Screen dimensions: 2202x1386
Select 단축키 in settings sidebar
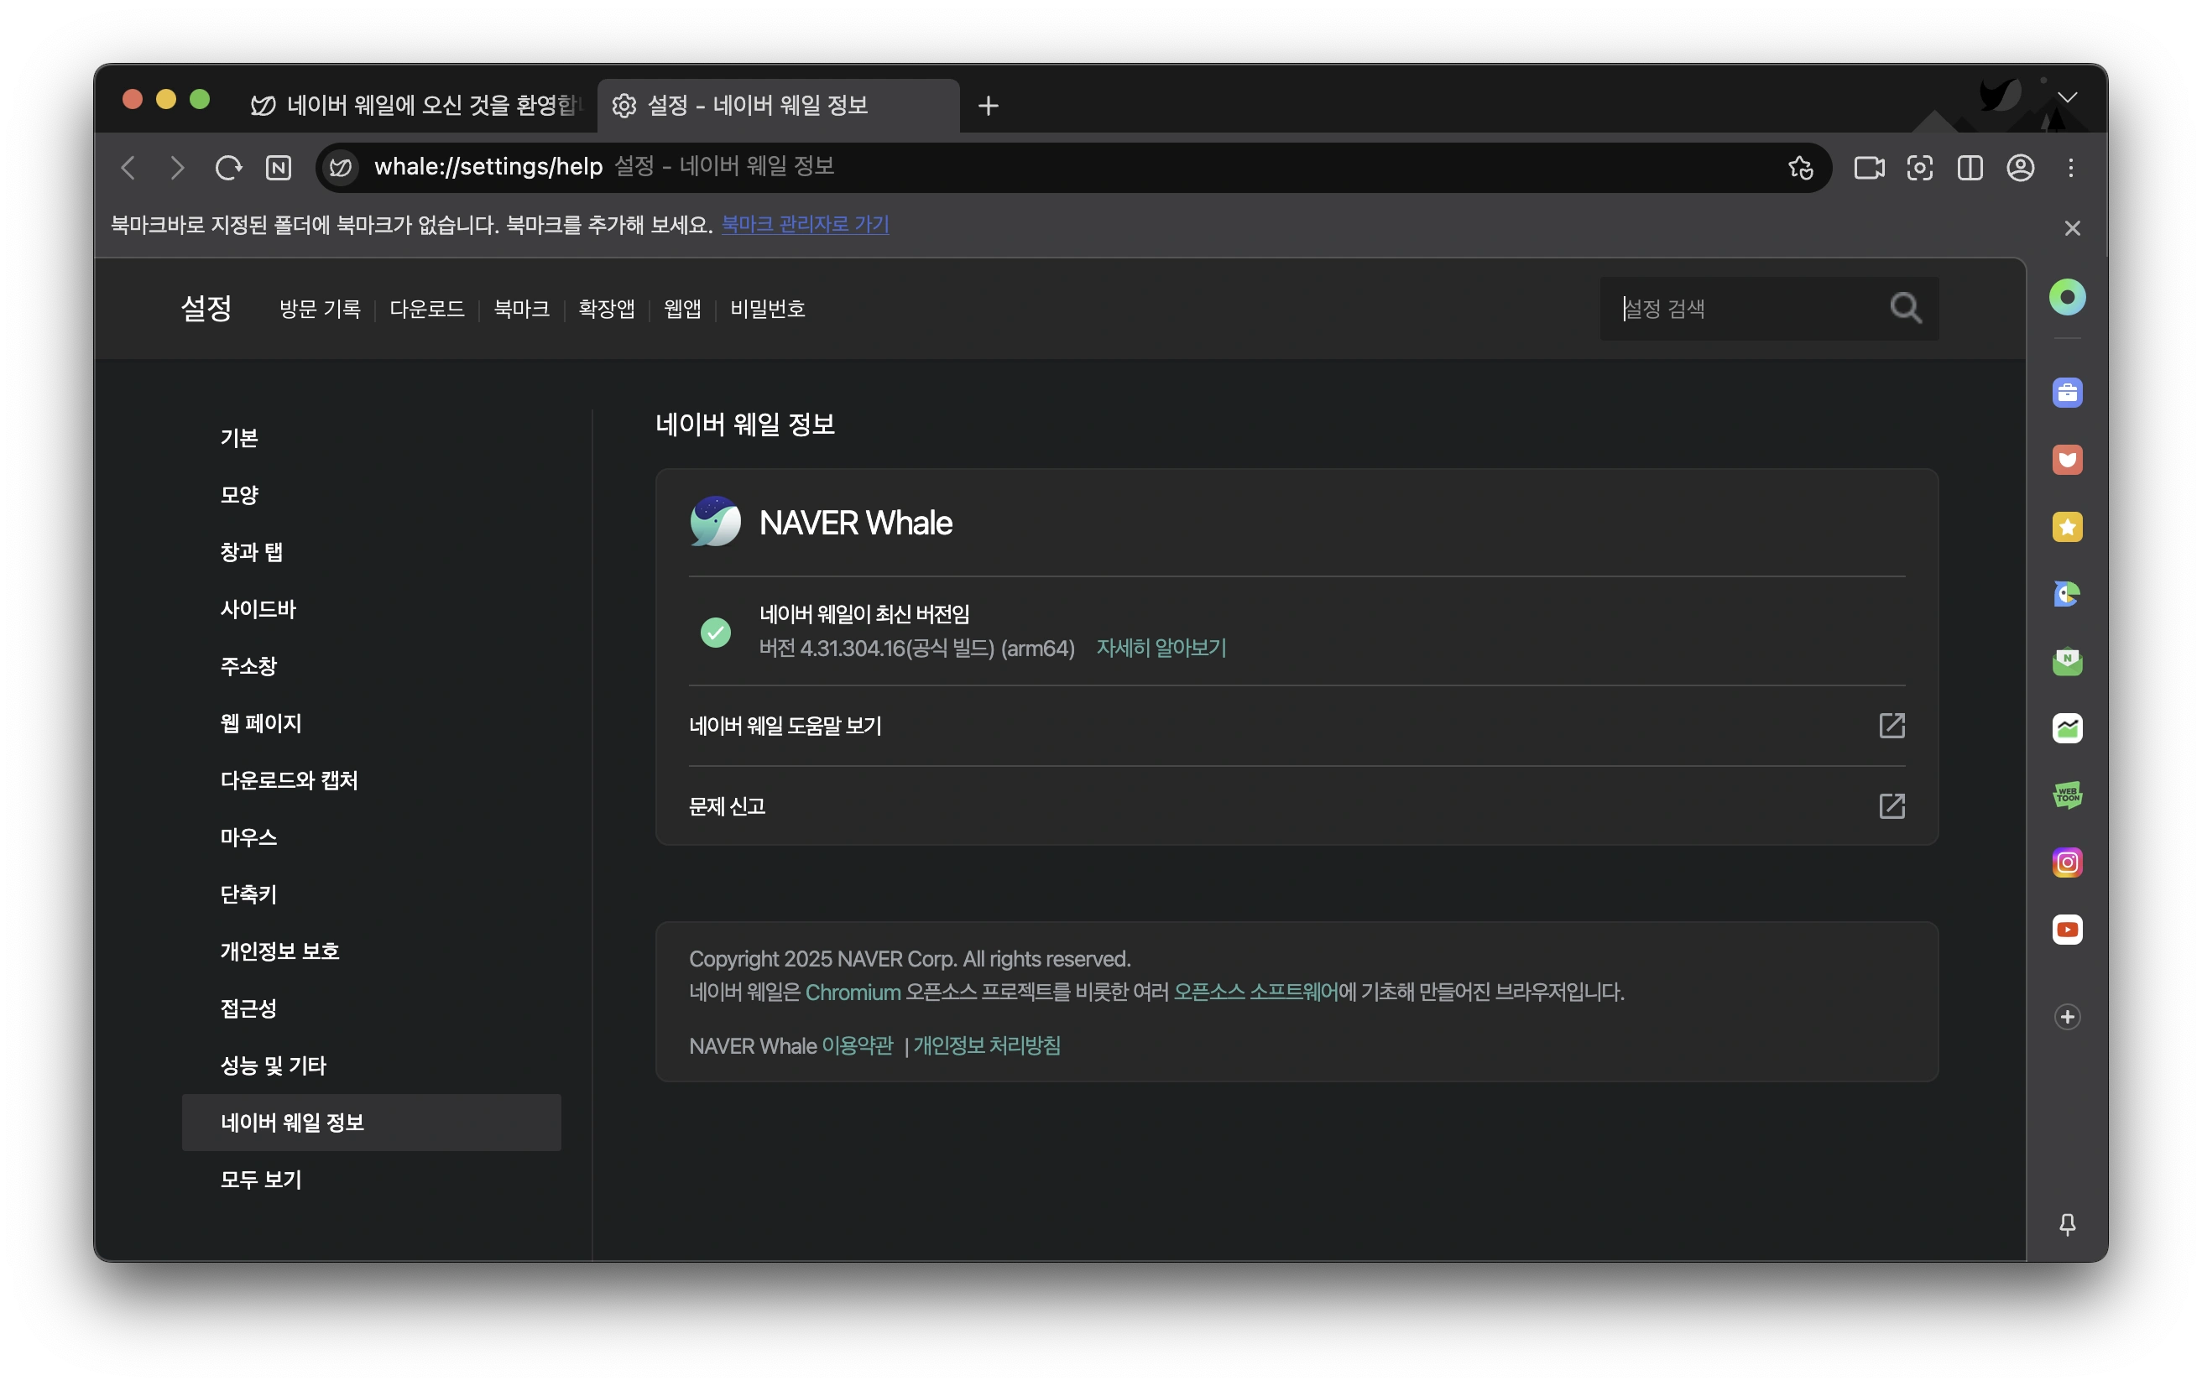(371, 894)
